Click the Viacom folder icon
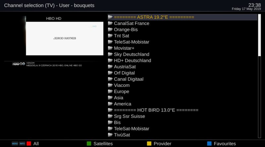This screenshot has height=147, width=265. coord(110,85)
